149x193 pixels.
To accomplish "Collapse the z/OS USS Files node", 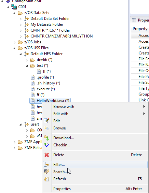I will click(x=14, y=48).
